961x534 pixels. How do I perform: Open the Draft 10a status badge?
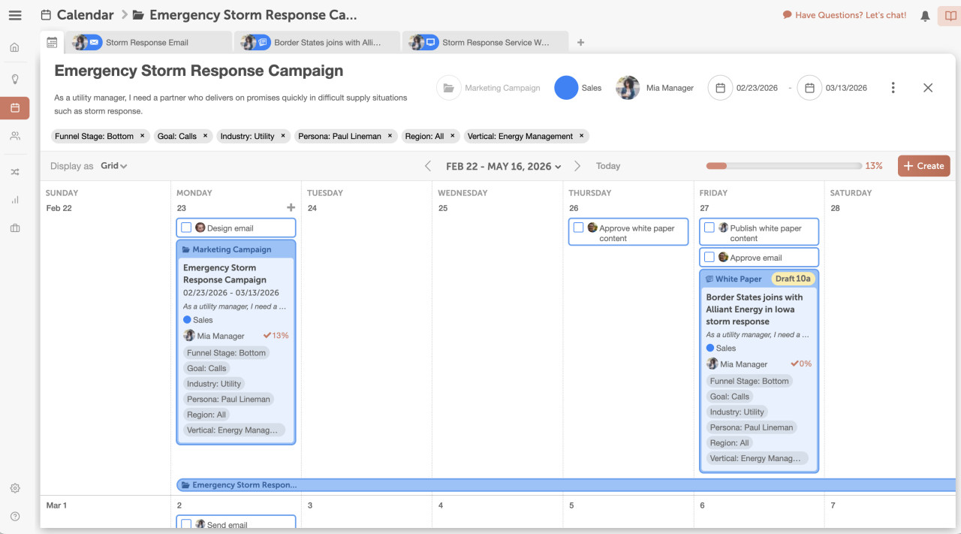pos(793,279)
